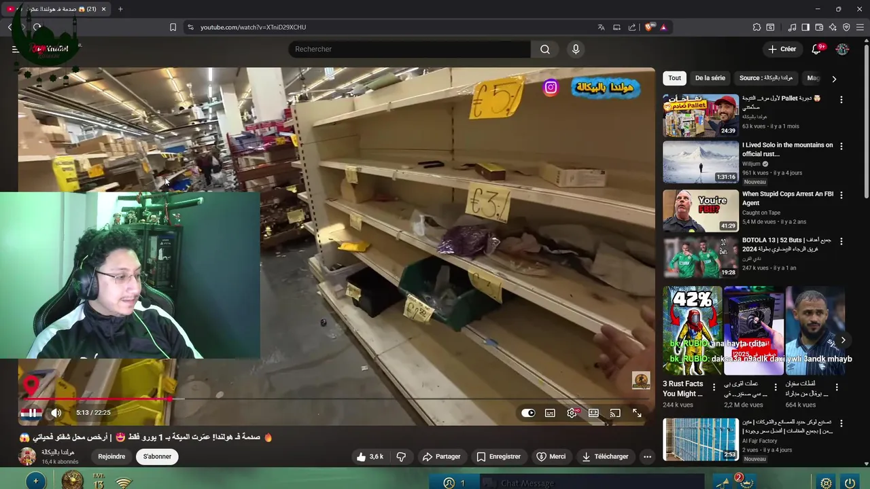The image size is (870, 489).
Task: Open the Pallet video thumbnail
Action: pos(700,115)
